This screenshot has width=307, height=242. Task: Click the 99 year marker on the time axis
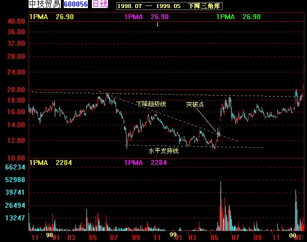coord(173,234)
